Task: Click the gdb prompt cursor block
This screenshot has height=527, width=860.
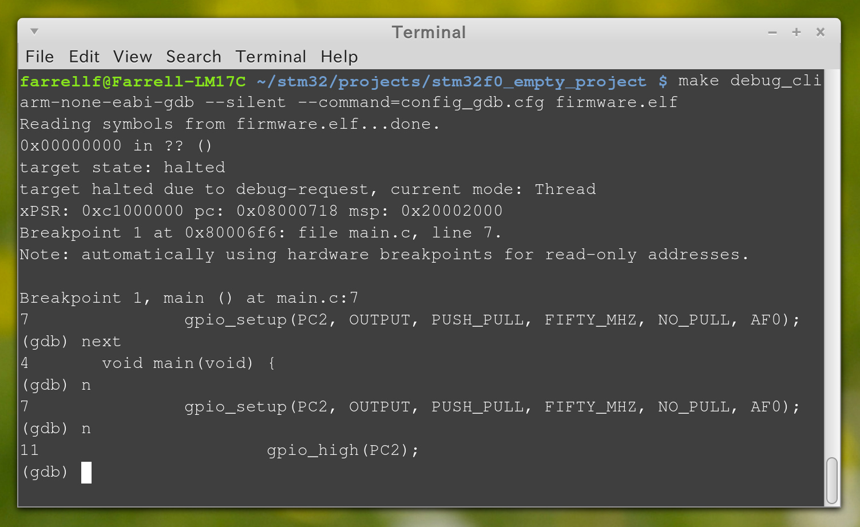Action: click(86, 473)
